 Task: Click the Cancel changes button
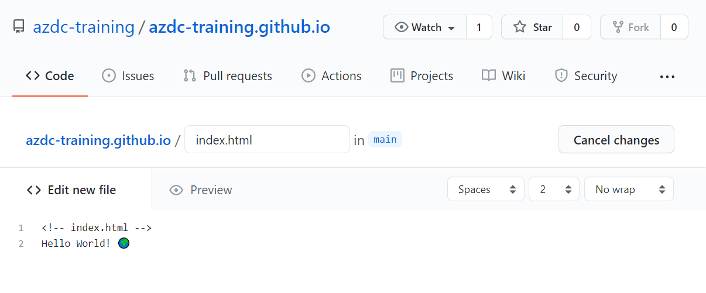click(x=616, y=140)
